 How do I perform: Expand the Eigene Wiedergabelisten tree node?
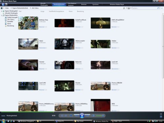(2, 11)
